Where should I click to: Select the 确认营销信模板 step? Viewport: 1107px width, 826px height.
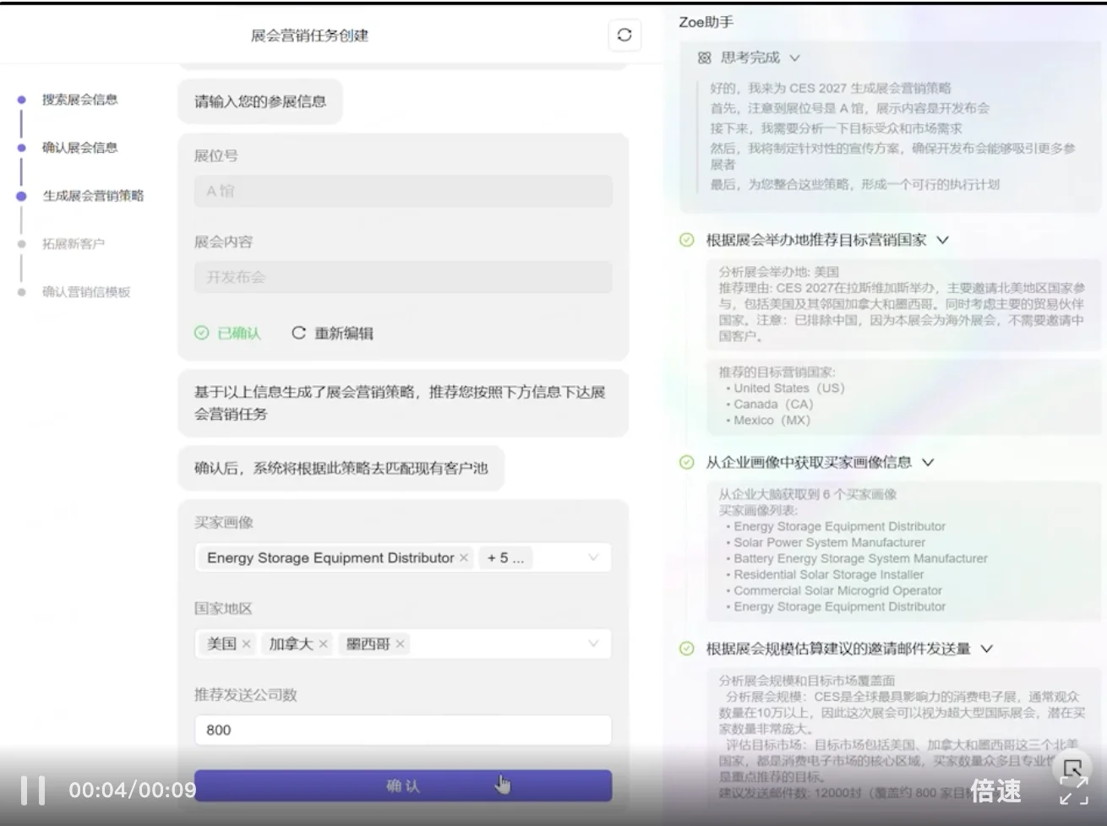click(x=86, y=291)
